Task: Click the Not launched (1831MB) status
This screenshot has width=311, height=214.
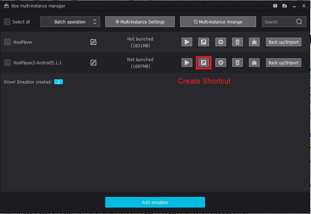Action: click(x=140, y=42)
